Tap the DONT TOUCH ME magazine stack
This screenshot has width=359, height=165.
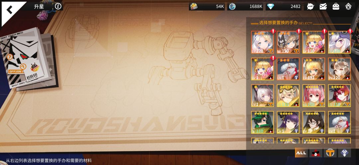29,59
